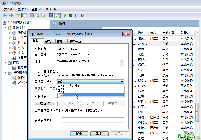Close the QQEIMPlatform properties dialog

[126, 34]
